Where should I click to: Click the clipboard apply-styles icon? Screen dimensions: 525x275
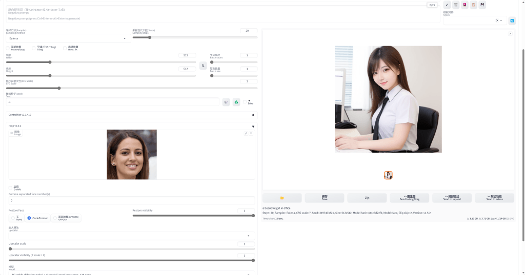point(473,5)
